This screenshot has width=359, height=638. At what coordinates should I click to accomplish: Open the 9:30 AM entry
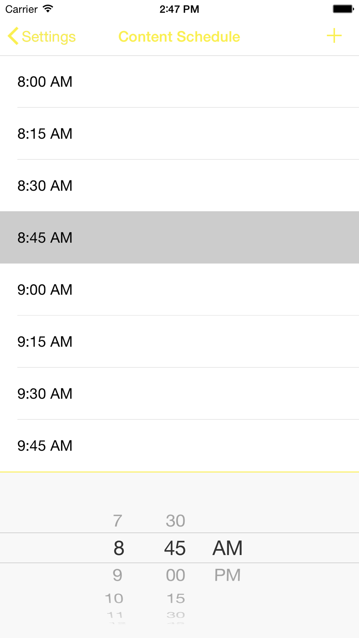(x=179, y=394)
